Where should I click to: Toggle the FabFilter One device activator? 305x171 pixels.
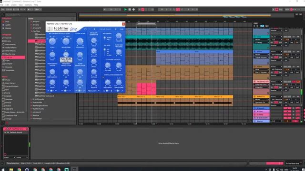5,129
